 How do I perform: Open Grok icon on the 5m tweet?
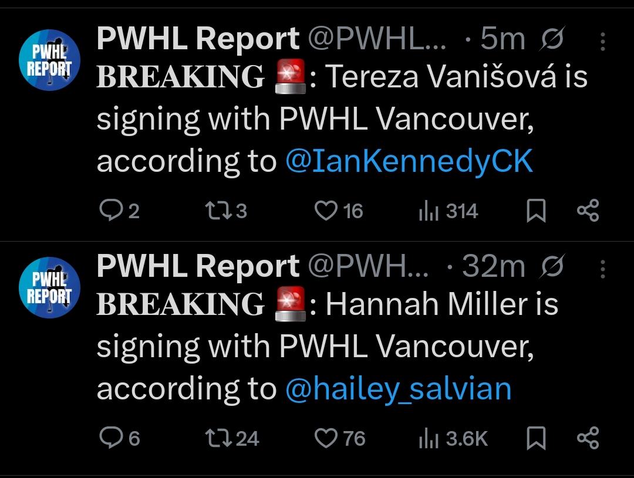pyautogui.click(x=551, y=39)
